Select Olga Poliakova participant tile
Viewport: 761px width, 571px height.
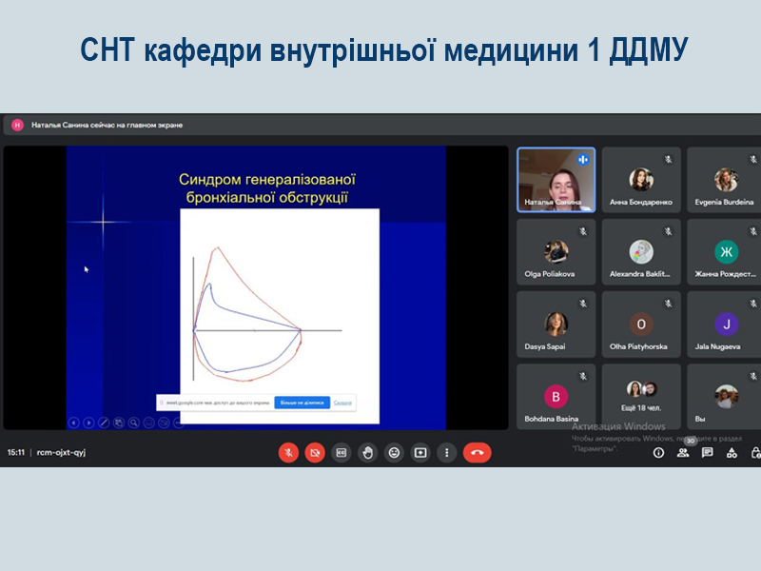pos(556,252)
